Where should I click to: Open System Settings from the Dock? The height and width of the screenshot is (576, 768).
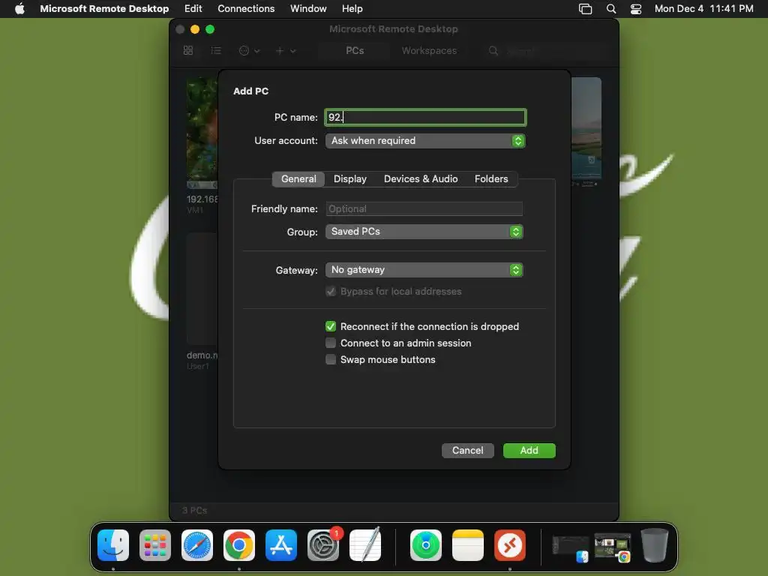point(323,544)
